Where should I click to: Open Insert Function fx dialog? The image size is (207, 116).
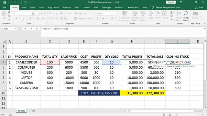click(x=37, y=29)
